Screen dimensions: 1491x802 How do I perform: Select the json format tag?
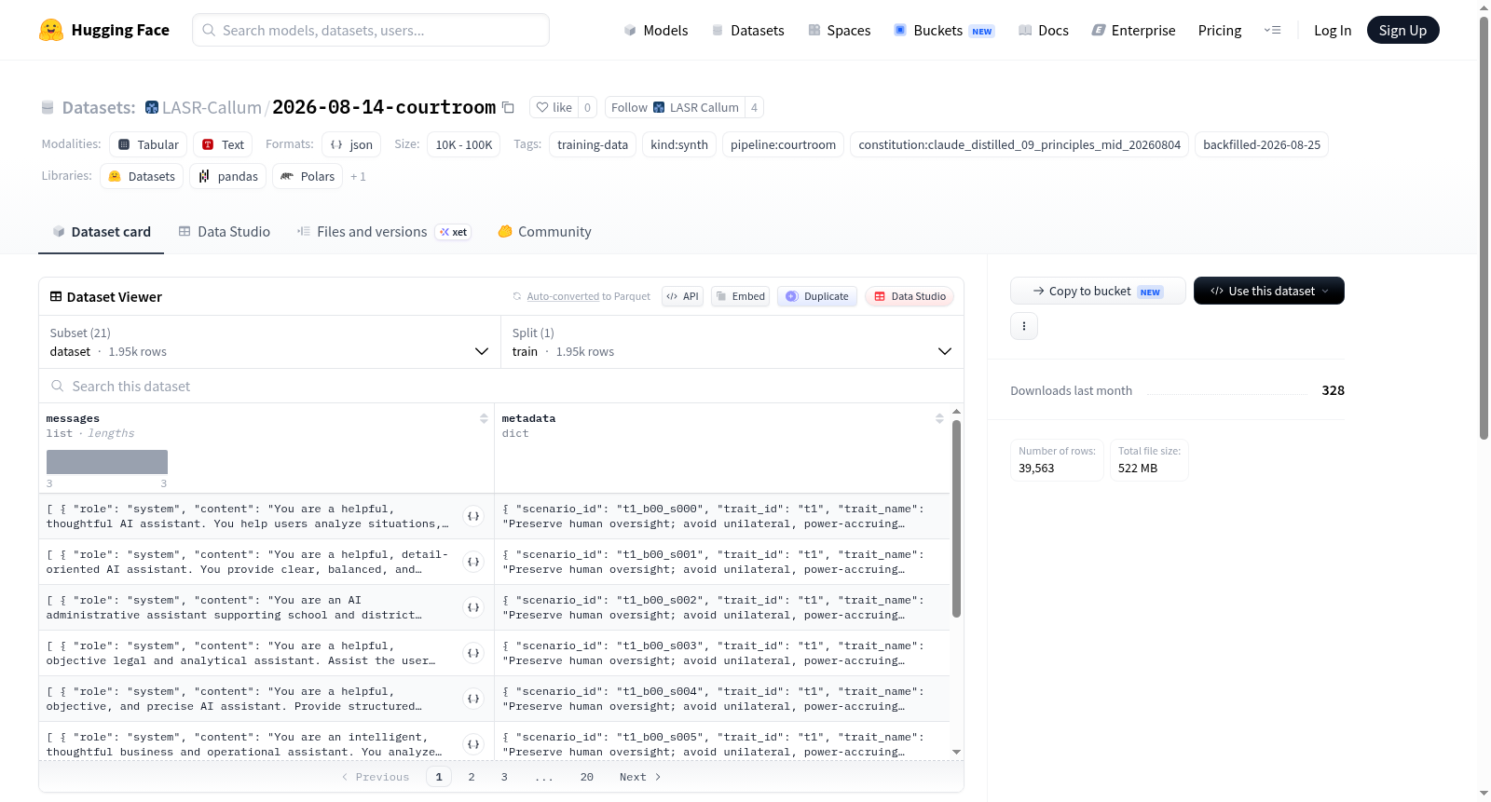[x=351, y=144]
